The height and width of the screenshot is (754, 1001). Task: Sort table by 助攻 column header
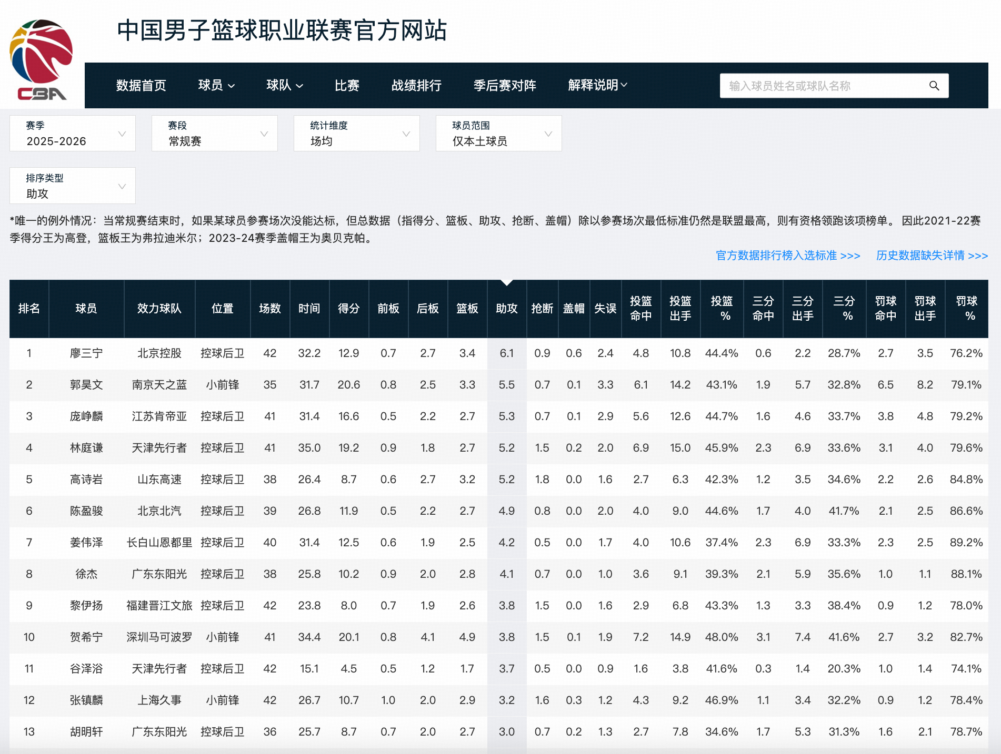click(507, 309)
